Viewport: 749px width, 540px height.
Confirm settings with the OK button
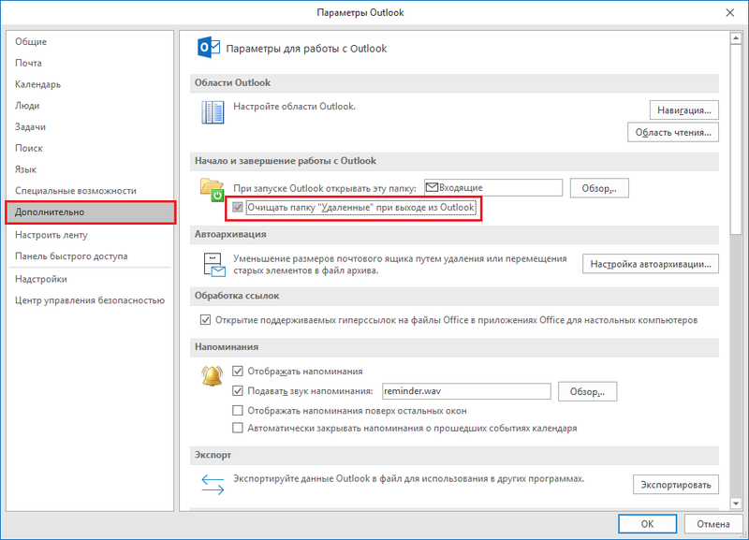647,524
